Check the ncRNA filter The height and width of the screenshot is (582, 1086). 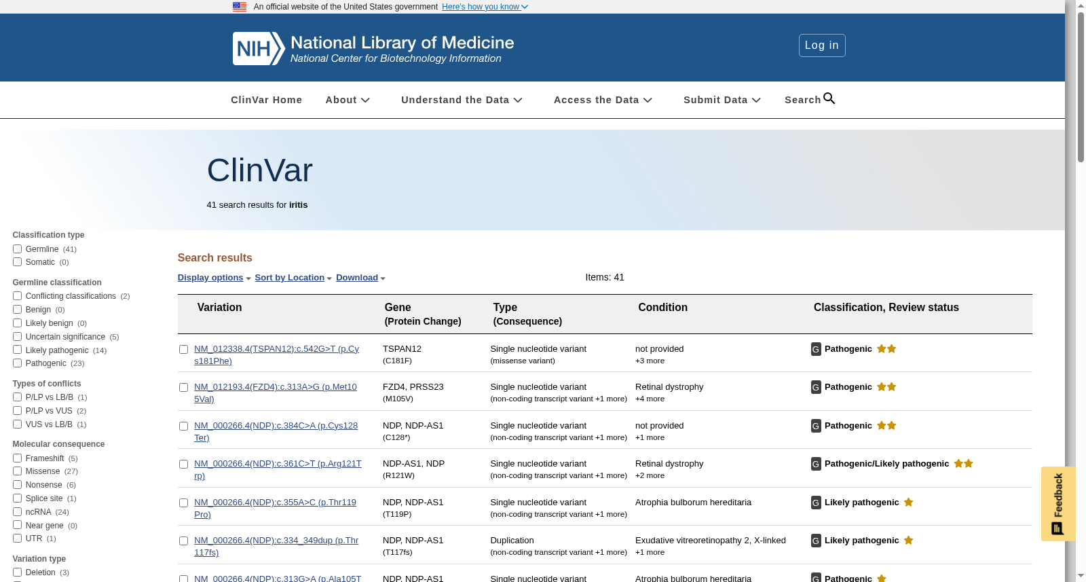(17, 511)
